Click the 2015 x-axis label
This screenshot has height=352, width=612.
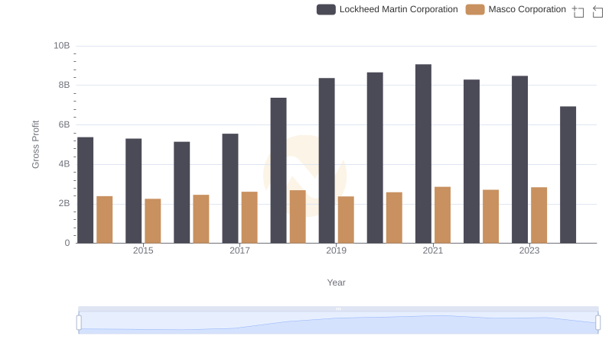[x=143, y=250]
